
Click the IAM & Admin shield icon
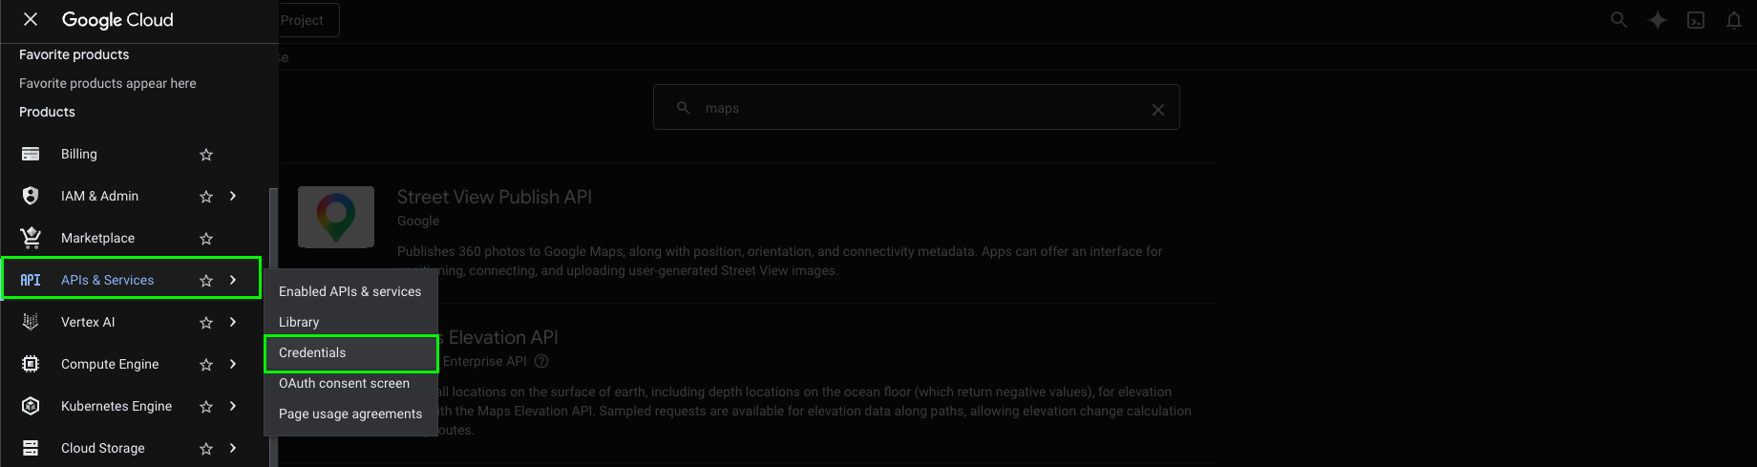(31, 196)
